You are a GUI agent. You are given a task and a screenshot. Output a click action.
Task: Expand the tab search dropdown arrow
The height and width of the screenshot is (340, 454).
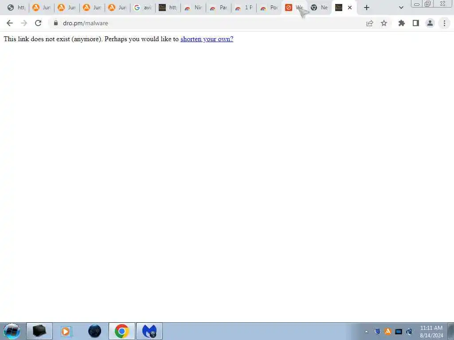click(x=401, y=8)
